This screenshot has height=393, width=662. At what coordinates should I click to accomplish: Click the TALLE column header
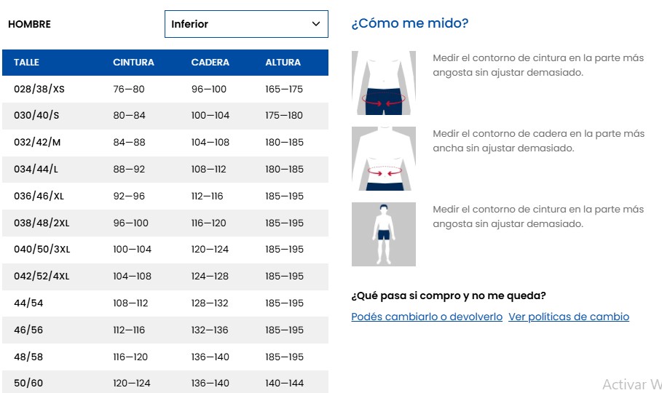click(26, 63)
